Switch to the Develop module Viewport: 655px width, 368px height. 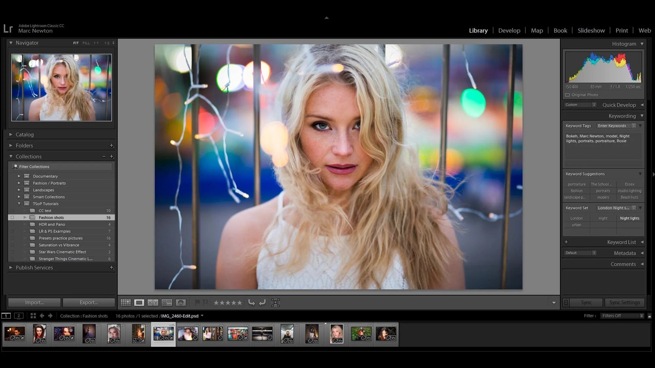pos(509,30)
